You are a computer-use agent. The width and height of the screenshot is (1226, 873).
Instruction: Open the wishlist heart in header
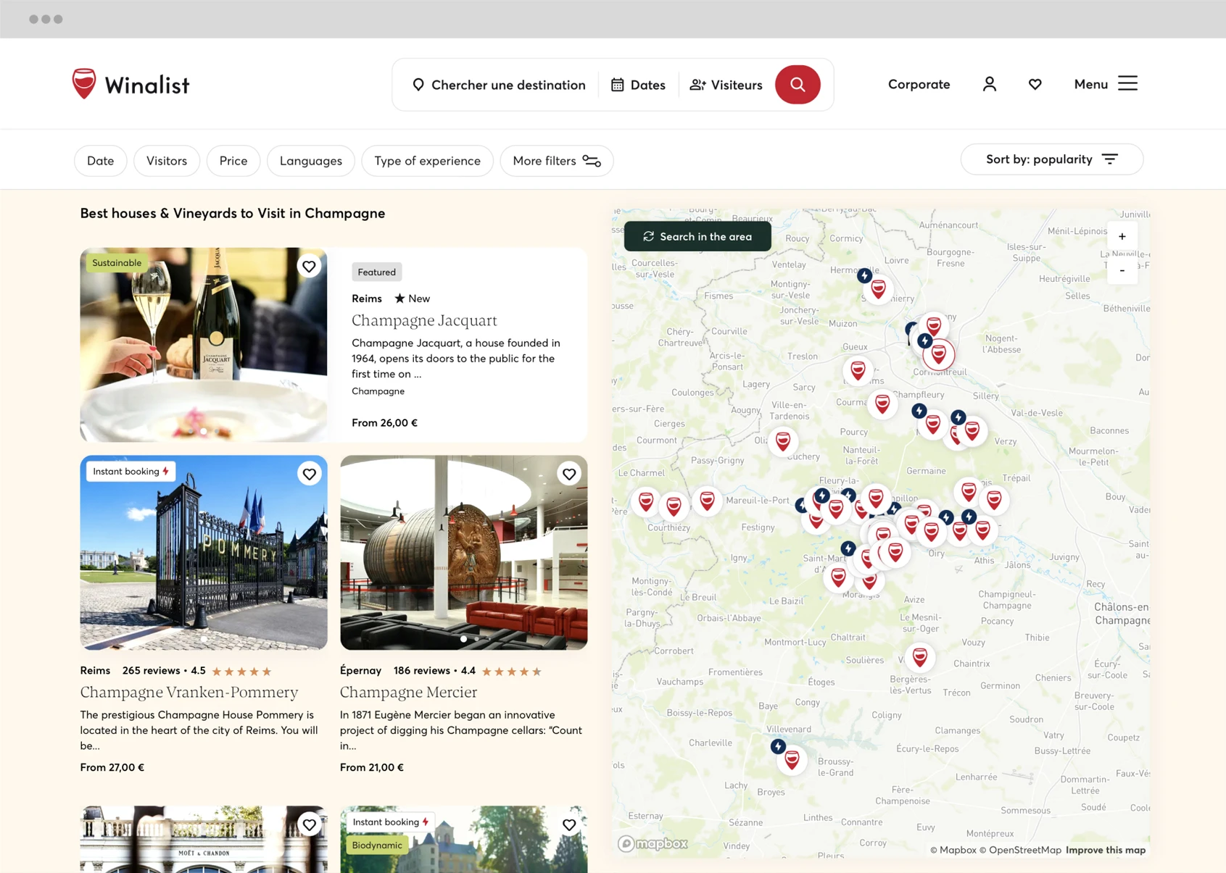[x=1035, y=85]
